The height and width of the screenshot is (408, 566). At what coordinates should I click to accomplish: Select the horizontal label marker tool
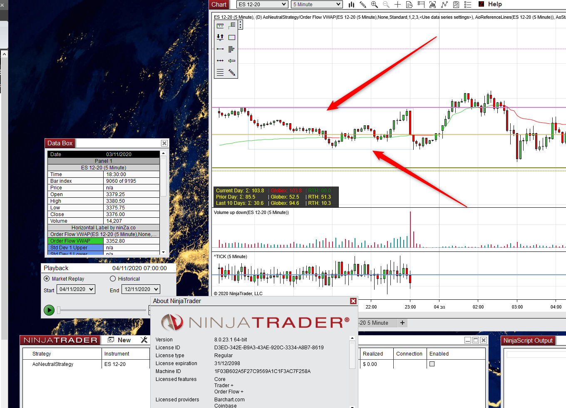click(232, 61)
